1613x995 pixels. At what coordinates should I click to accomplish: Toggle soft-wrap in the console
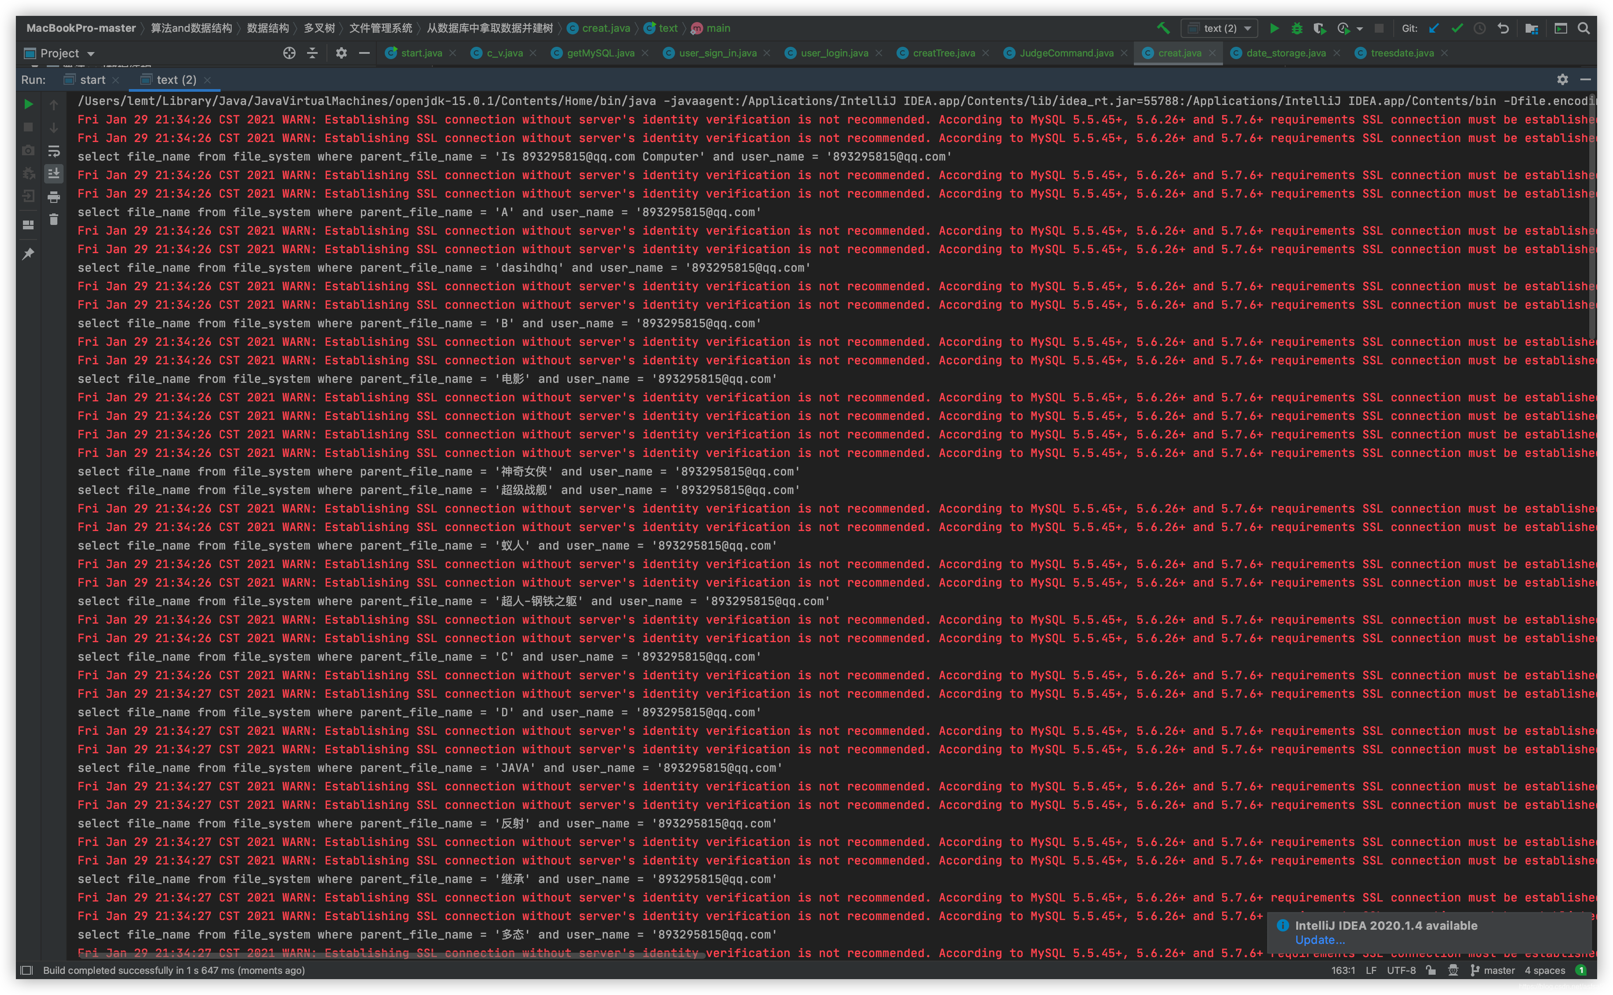click(54, 151)
